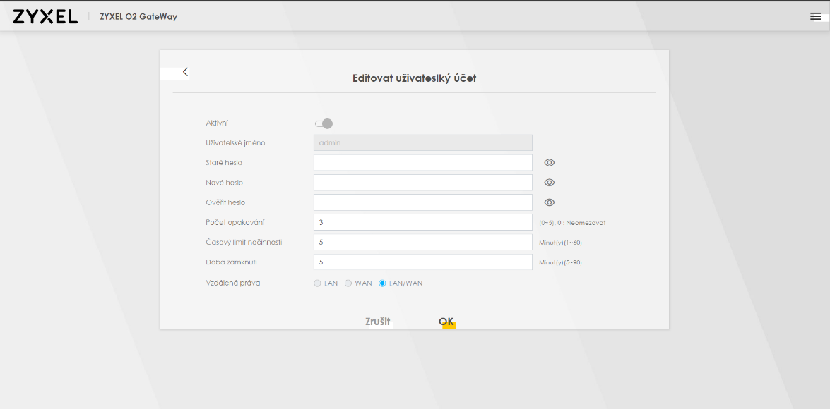Screen dimensions: 830x409
Task: Click the ZYXEL O2 GateWay title
Action: [138, 17]
